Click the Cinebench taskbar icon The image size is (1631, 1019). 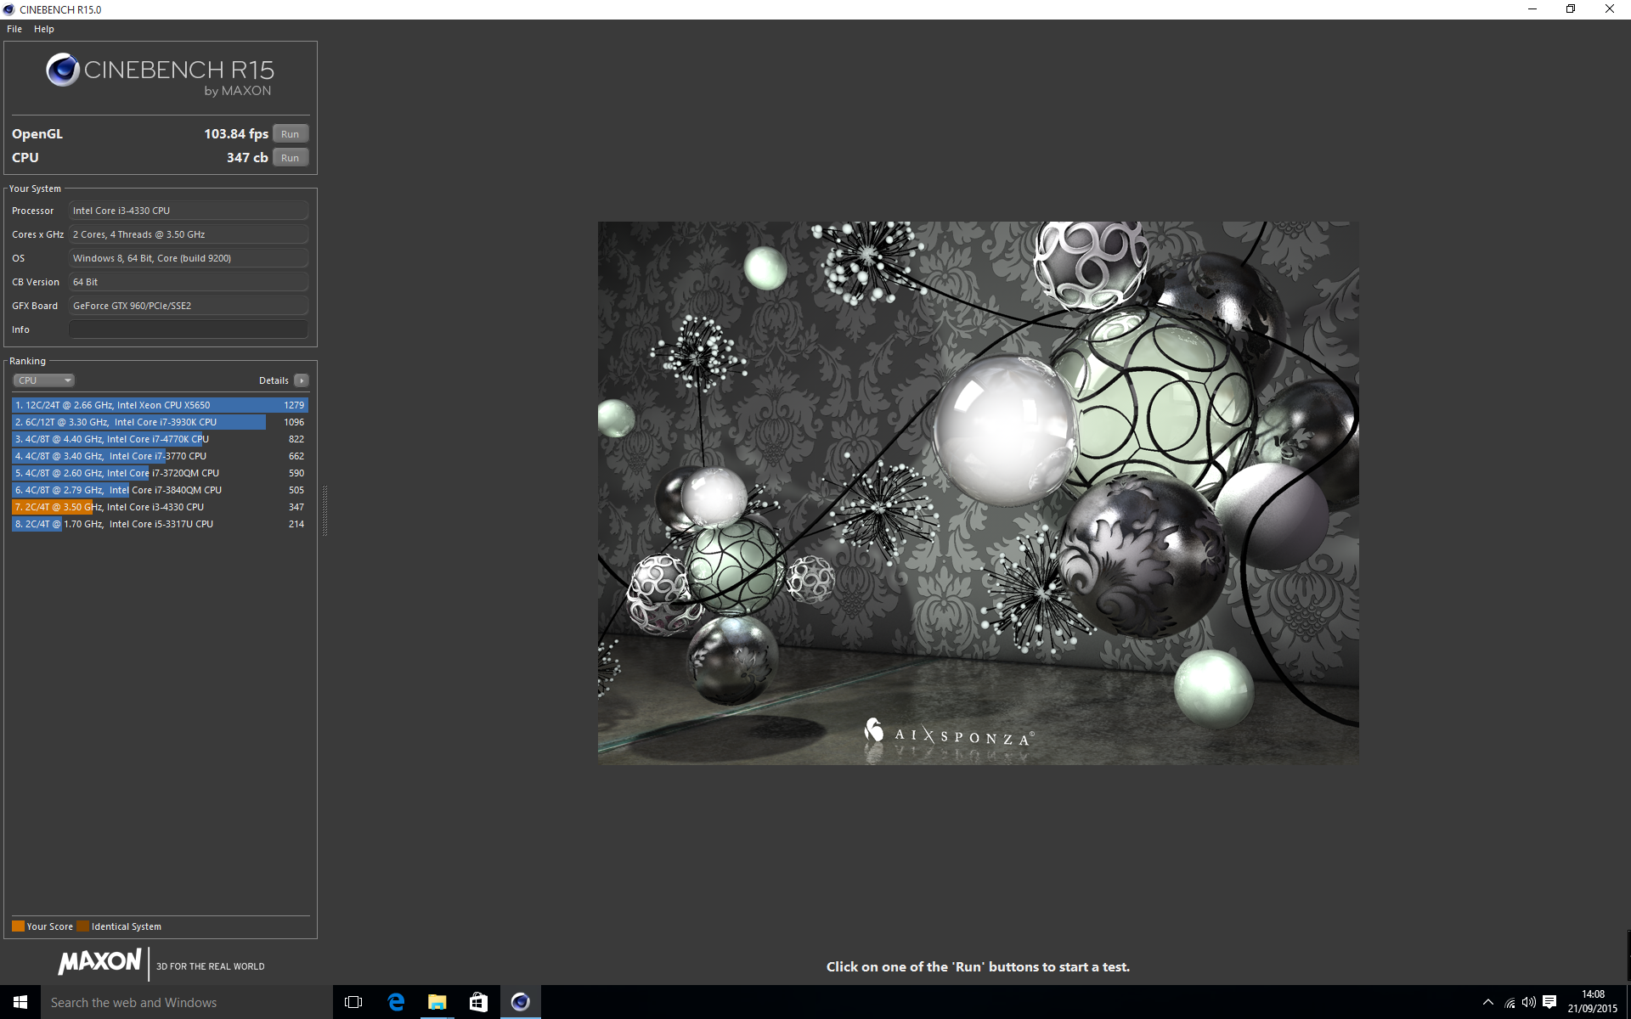point(520,1002)
